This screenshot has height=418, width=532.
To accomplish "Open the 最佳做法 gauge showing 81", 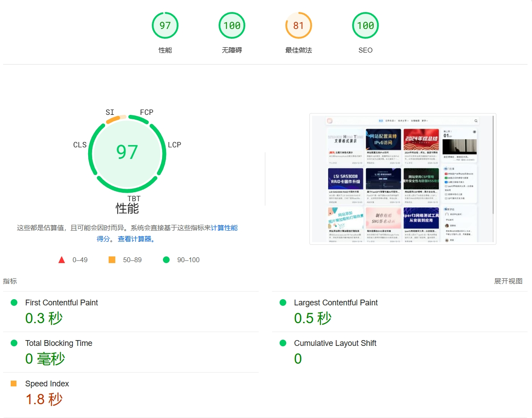I will coord(298,25).
